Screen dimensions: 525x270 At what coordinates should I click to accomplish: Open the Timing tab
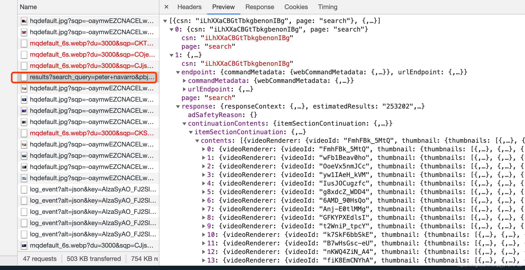(328, 7)
